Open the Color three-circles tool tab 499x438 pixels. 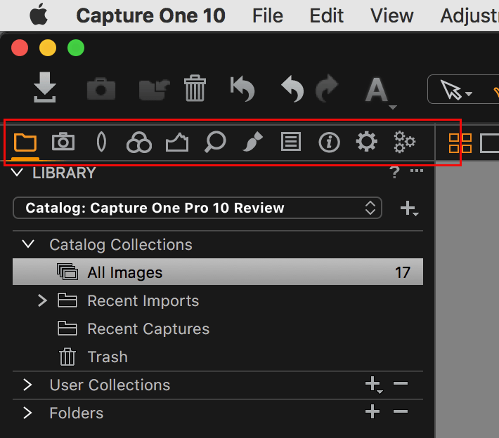point(139,142)
